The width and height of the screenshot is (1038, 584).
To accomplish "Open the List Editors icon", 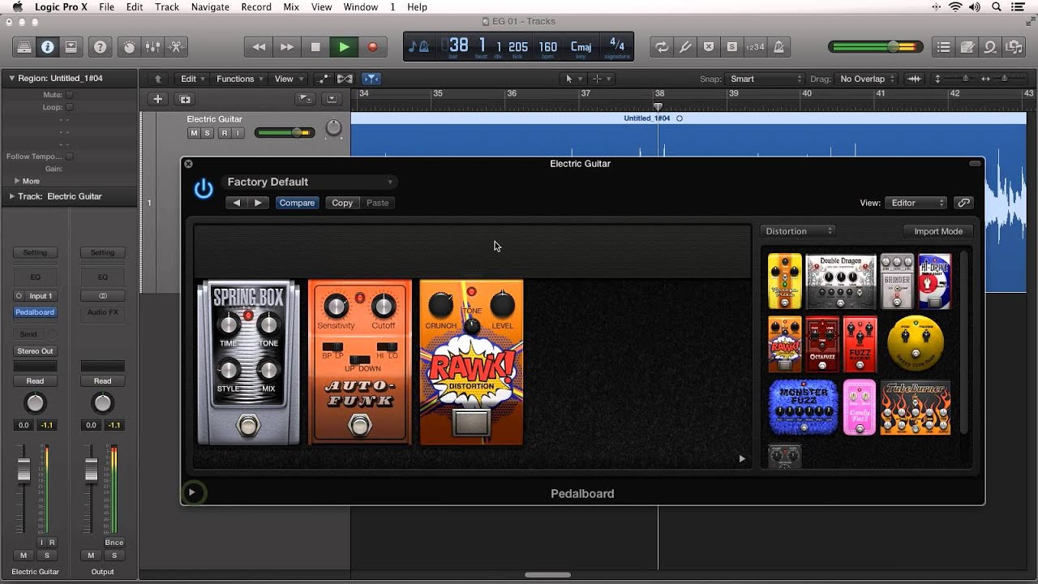I will 943,47.
